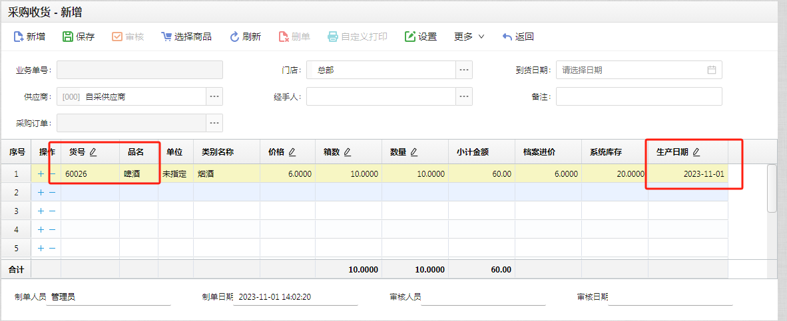Click plus icon in row 4

coord(41,229)
